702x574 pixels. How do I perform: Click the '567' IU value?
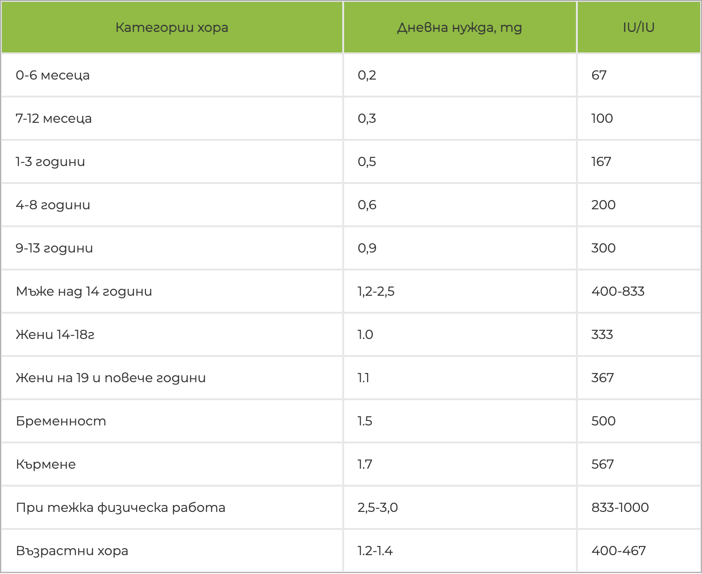(603, 465)
